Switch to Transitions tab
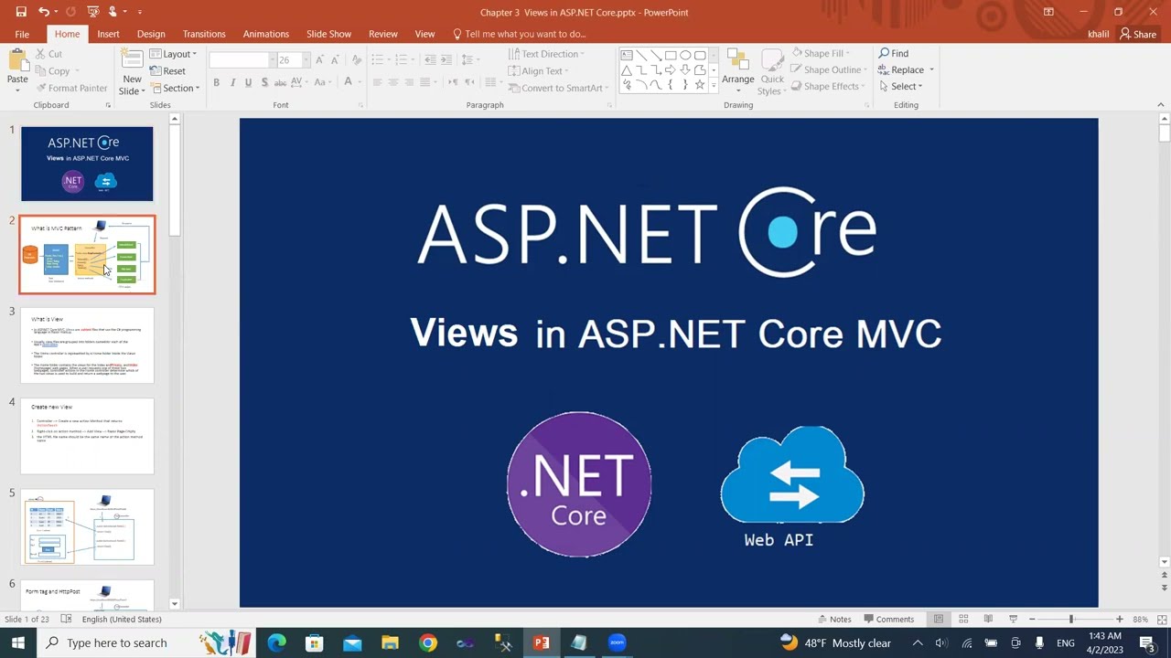This screenshot has width=1171, height=658. 204,34
